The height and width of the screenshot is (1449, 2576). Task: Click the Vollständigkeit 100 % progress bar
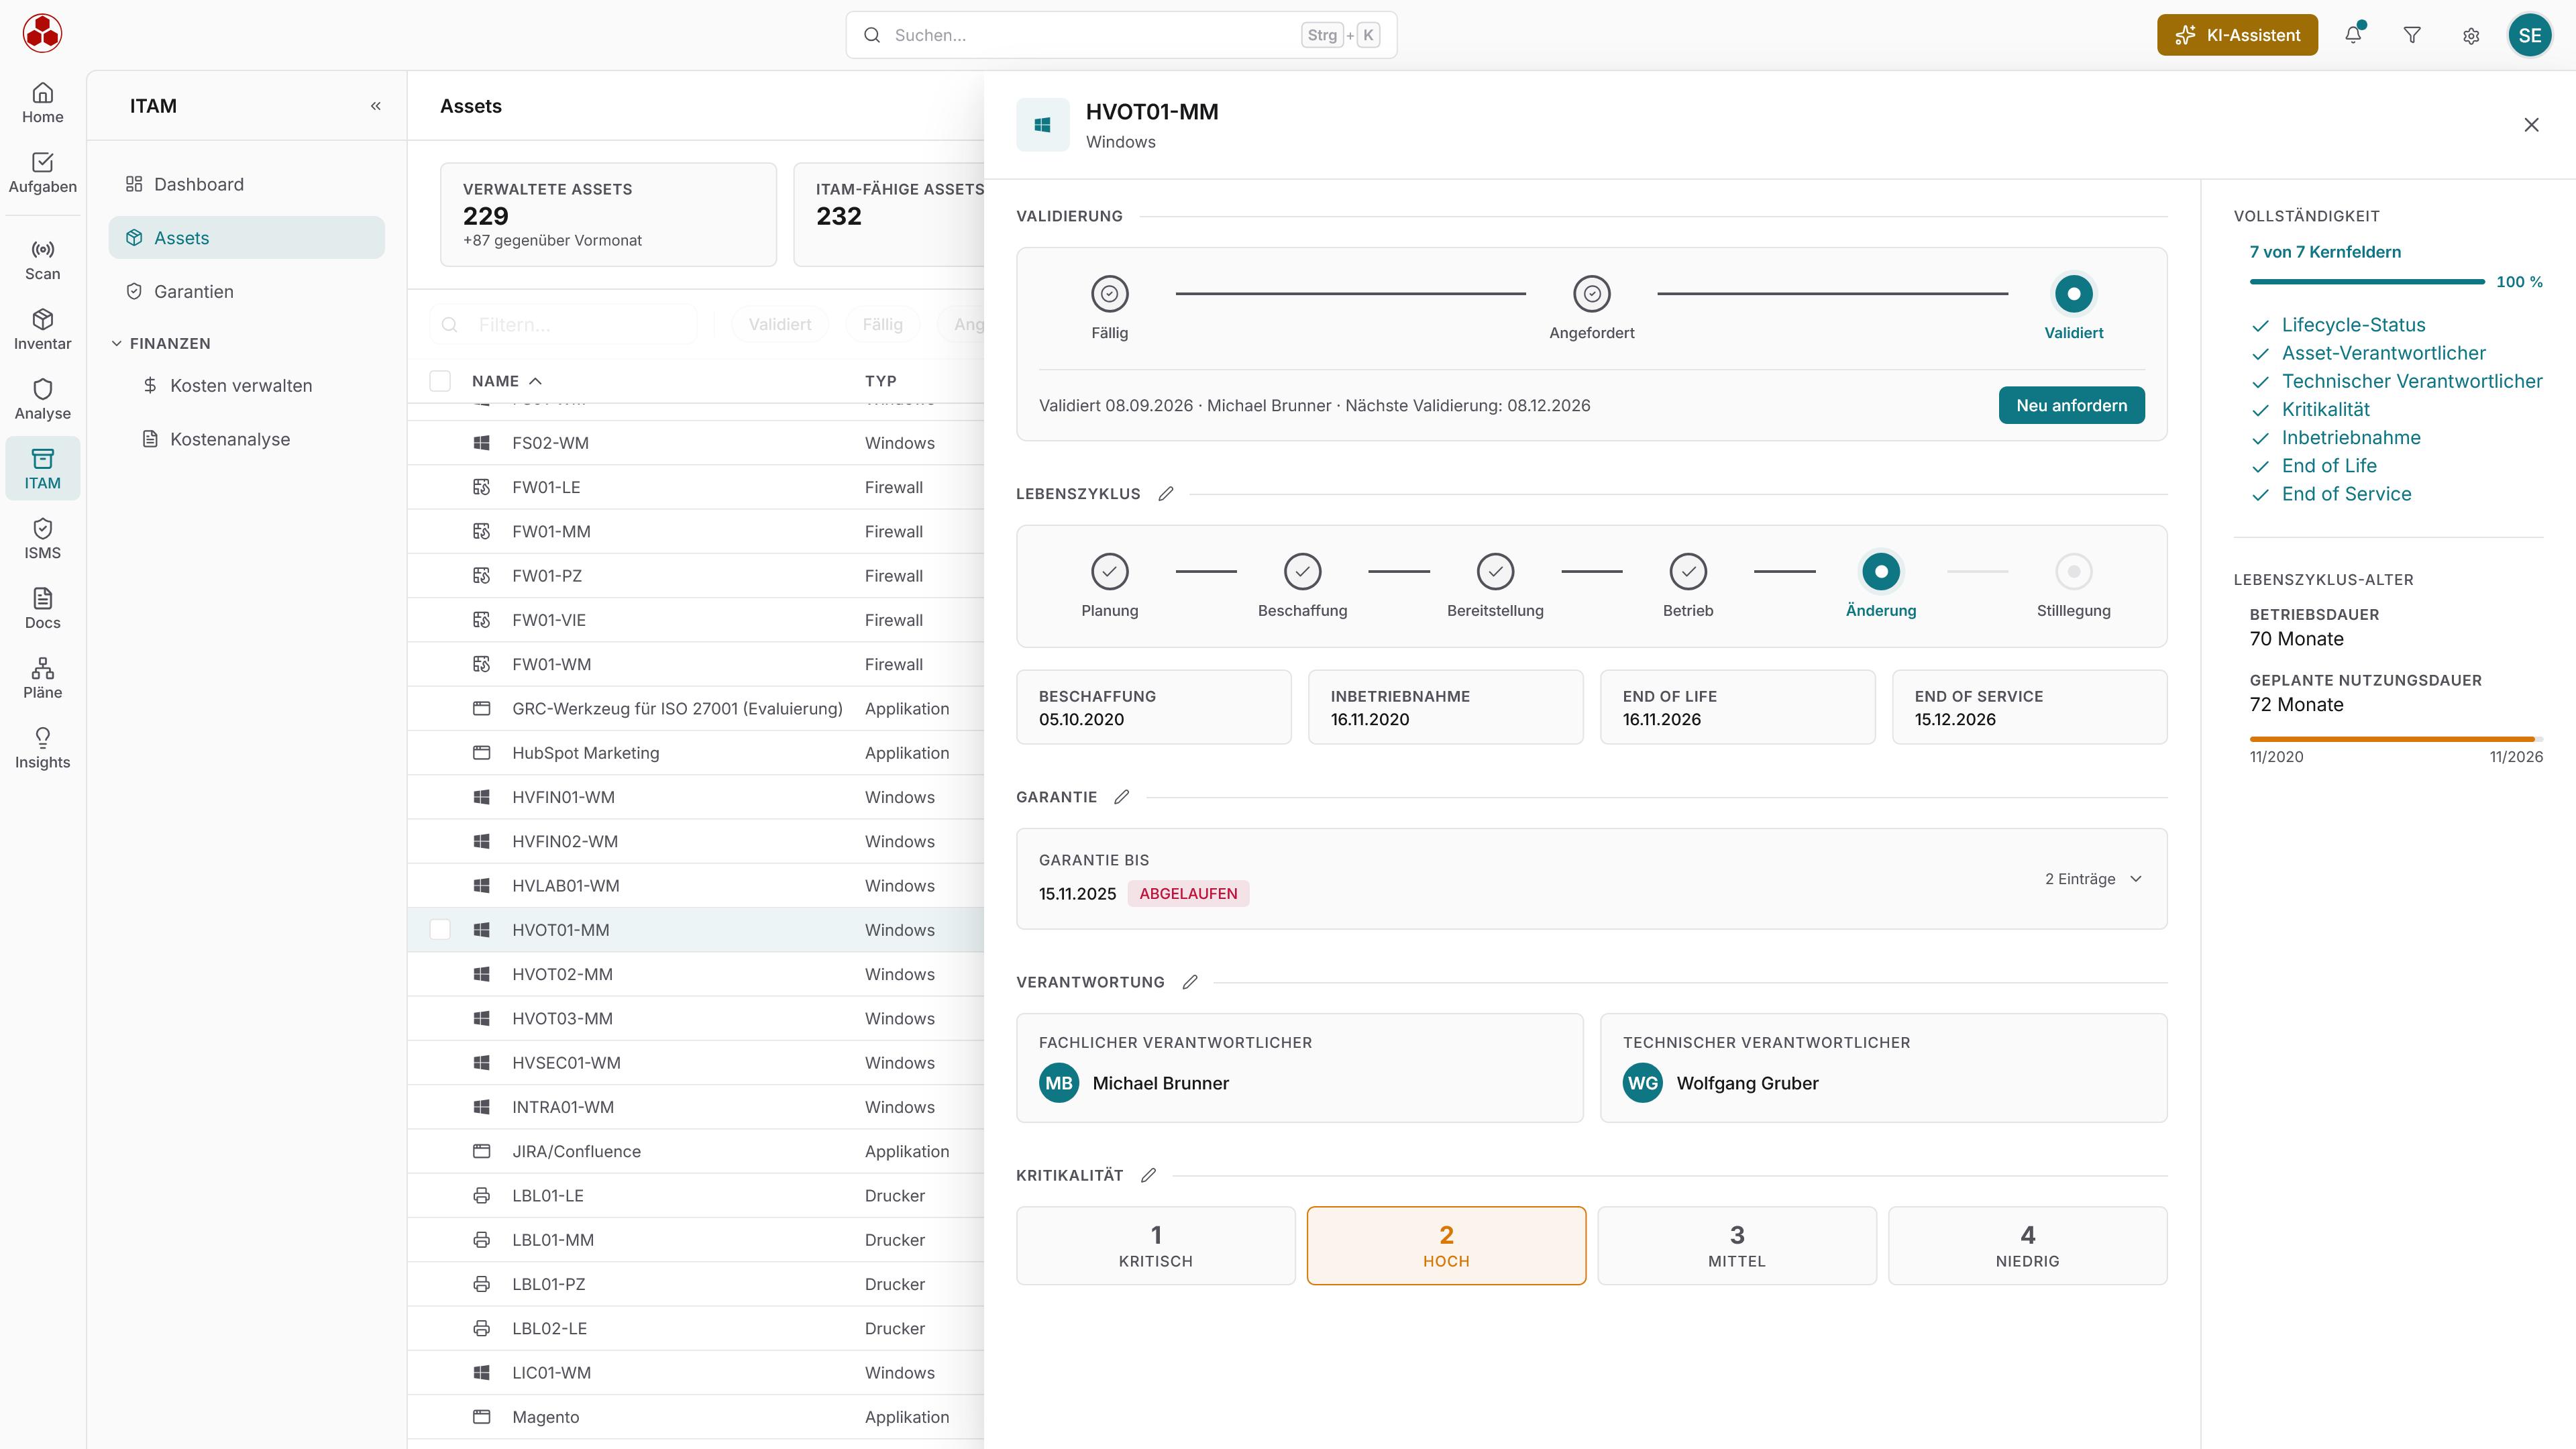(x=2366, y=282)
